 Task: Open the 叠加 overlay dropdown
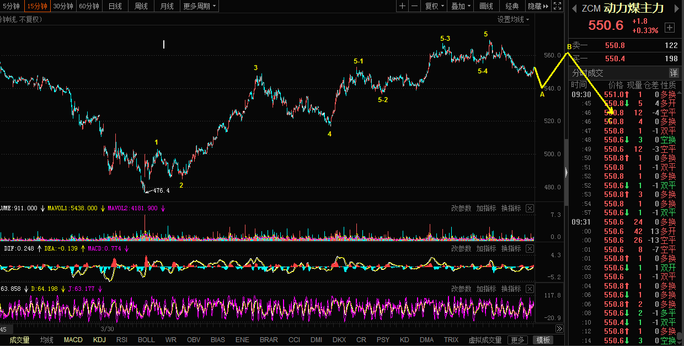(461, 6)
